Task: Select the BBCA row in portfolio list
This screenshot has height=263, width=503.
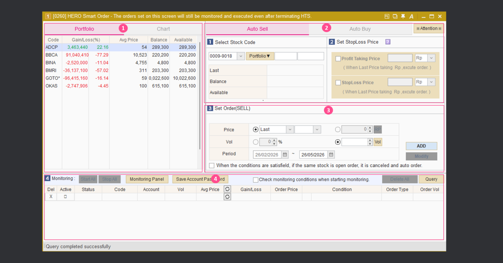Action: 51,55
